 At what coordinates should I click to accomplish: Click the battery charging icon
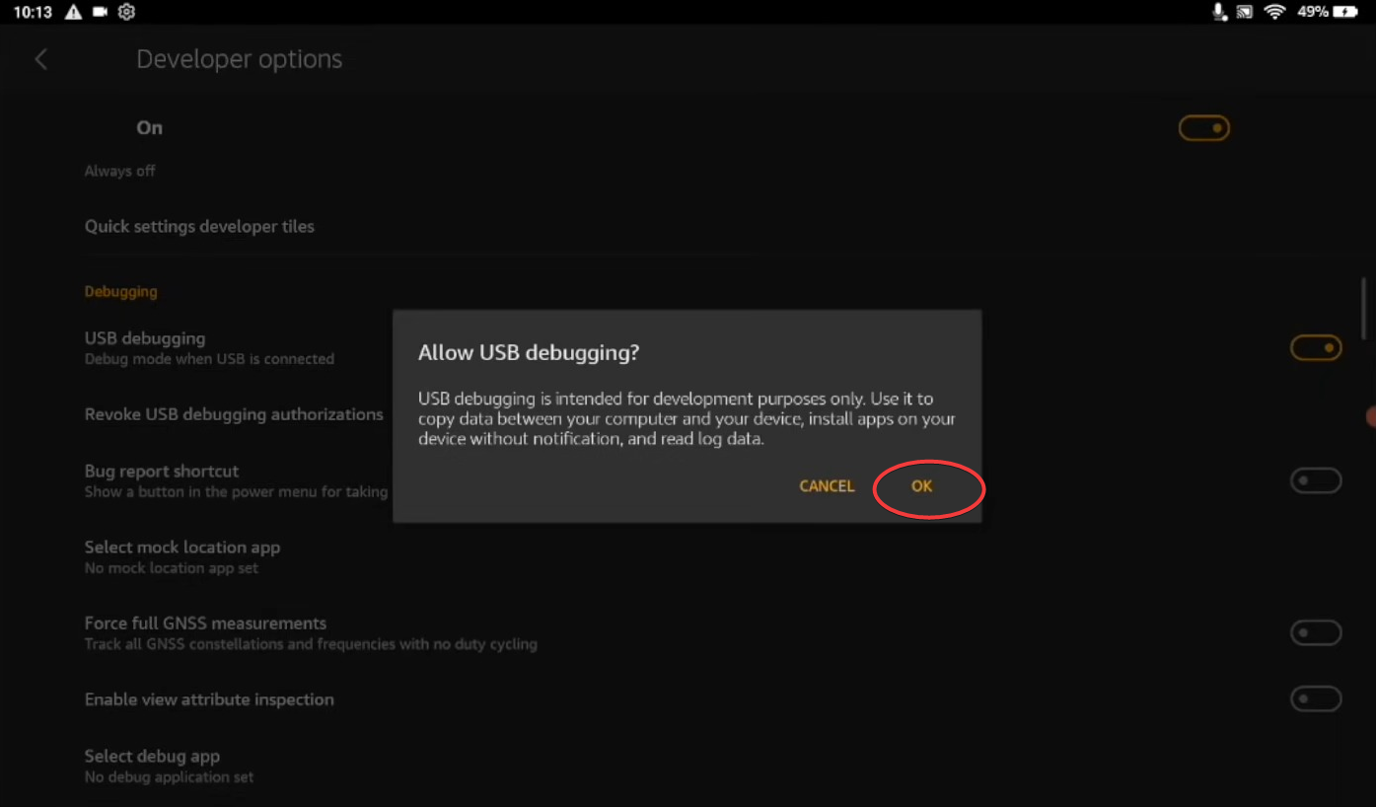coord(1345,12)
